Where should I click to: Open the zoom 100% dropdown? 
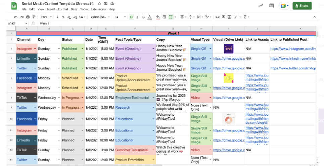tap(46, 17)
